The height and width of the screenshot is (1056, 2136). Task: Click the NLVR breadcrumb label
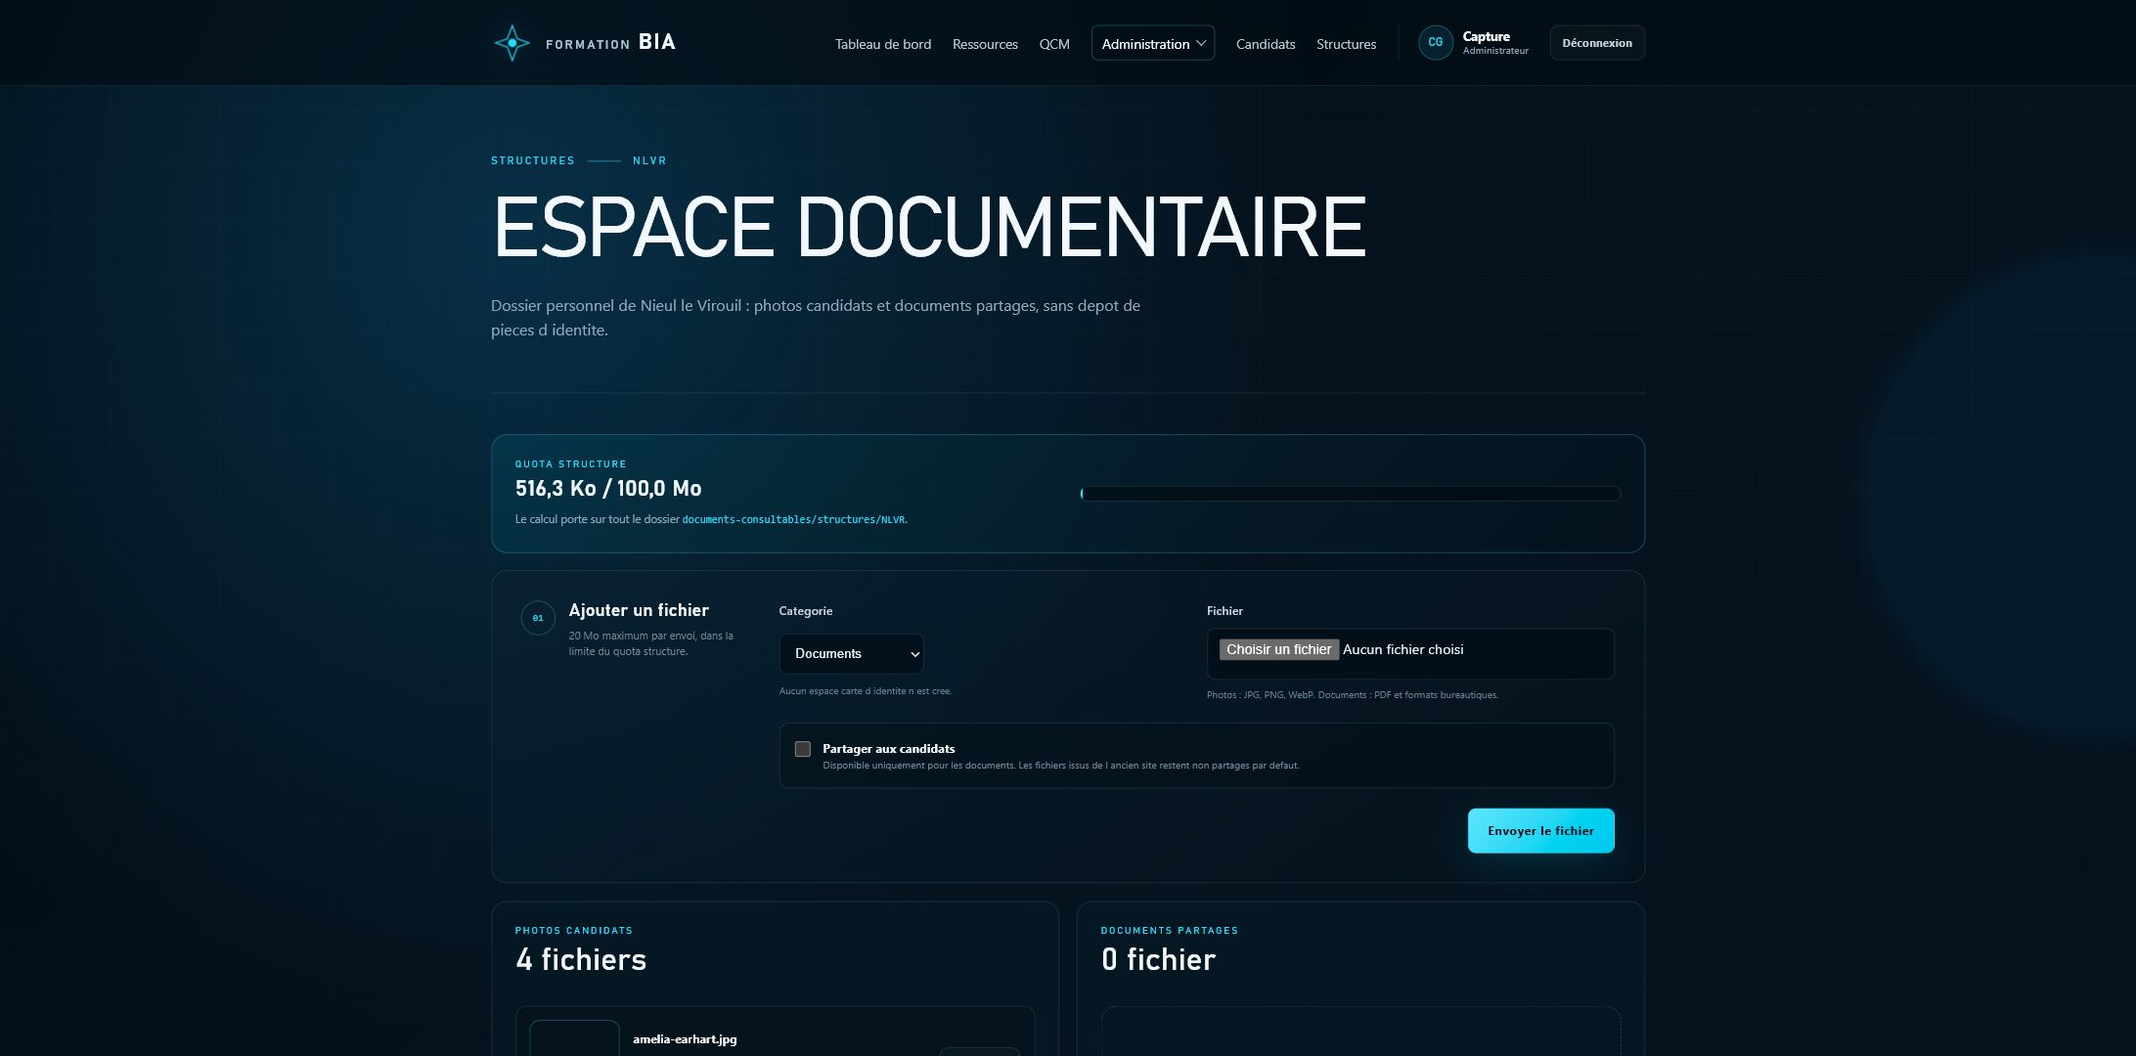tap(649, 160)
